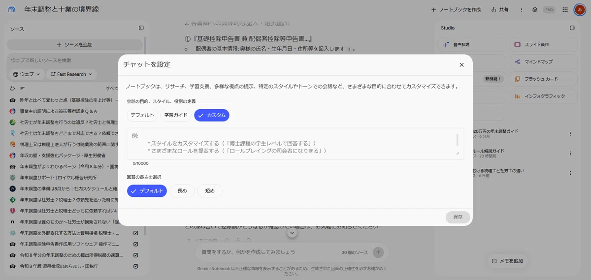Image resolution: width=591 pixels, height=280 pixels.
Task: Click the Gemini Notebook logo icon
Action: pyautogui.click(x=11, y=10)
